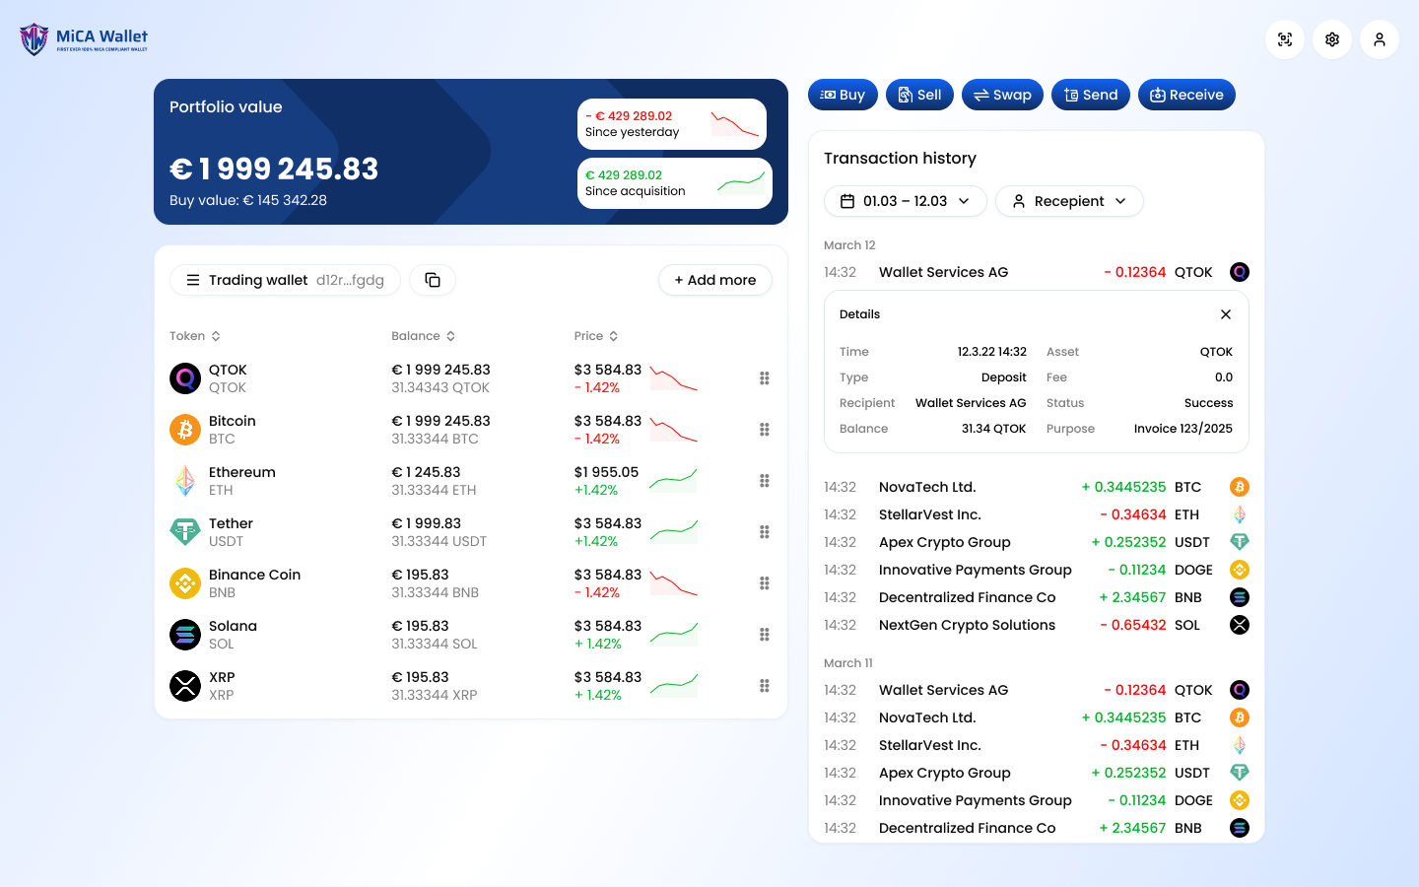Open the Recepient filter dropdown
This screenshot has width=1419, height=887.
pos(1069,201)
